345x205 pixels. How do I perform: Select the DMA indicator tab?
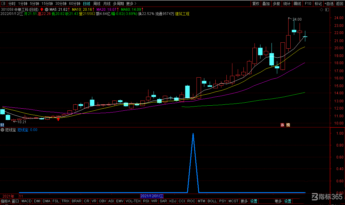(46, 201)
